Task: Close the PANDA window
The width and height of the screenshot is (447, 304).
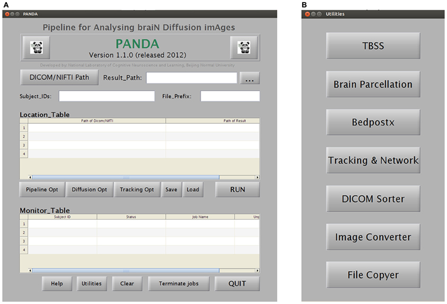Action: click(x=7, y=14)
